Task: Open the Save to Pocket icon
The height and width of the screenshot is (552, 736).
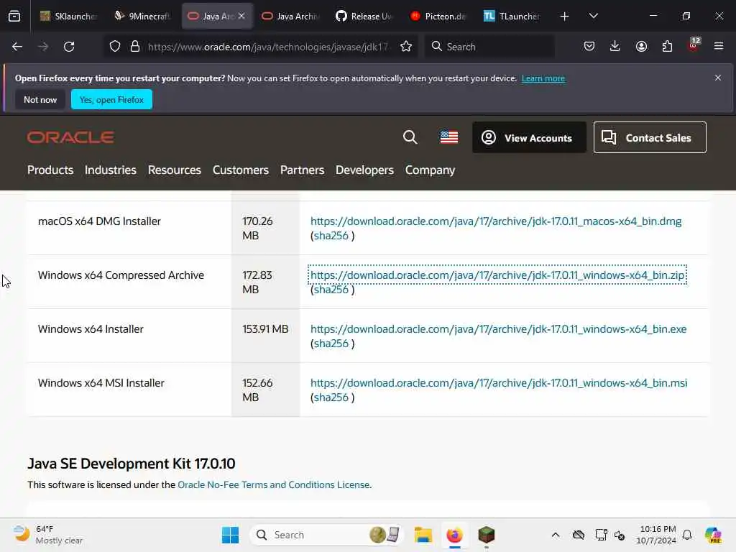Action: (589, 47)
